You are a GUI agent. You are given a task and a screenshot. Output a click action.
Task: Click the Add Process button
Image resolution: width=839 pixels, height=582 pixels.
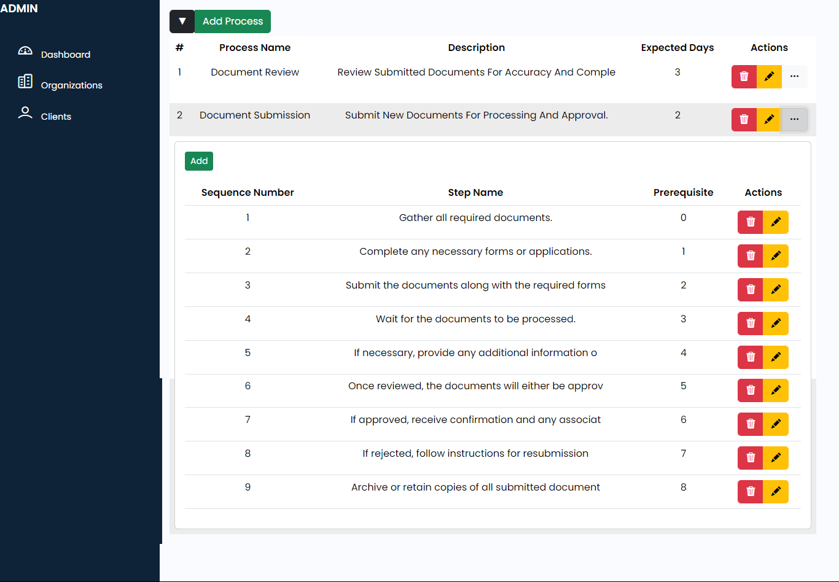point(233,21)
